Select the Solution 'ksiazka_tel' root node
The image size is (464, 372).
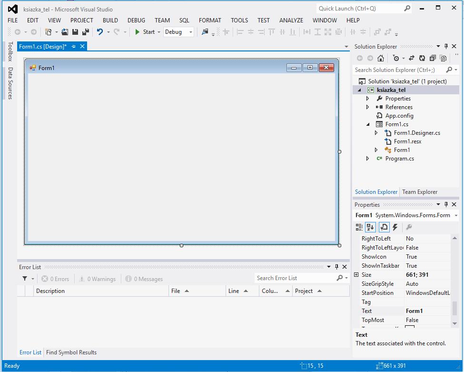pyautogui.click(x=407, y=81)
